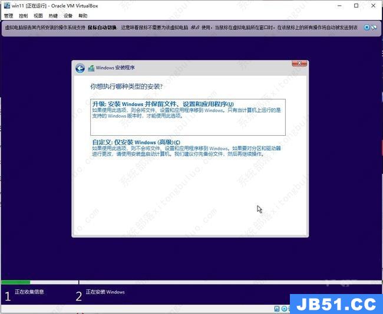Image resolution: width=383 pixels, height=314 pixels.
Task: Select 自定义 仅安装 Windows (高级) option
Action: (x=136, y=142)
